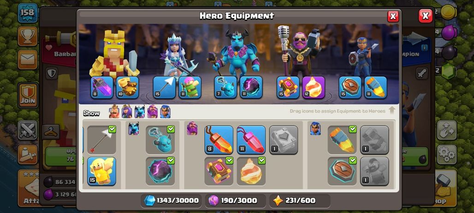This screenshot has height=213, width=474.
Task: Toggle Grand Warden filter in Show row
Action: (x=152, y=112)
